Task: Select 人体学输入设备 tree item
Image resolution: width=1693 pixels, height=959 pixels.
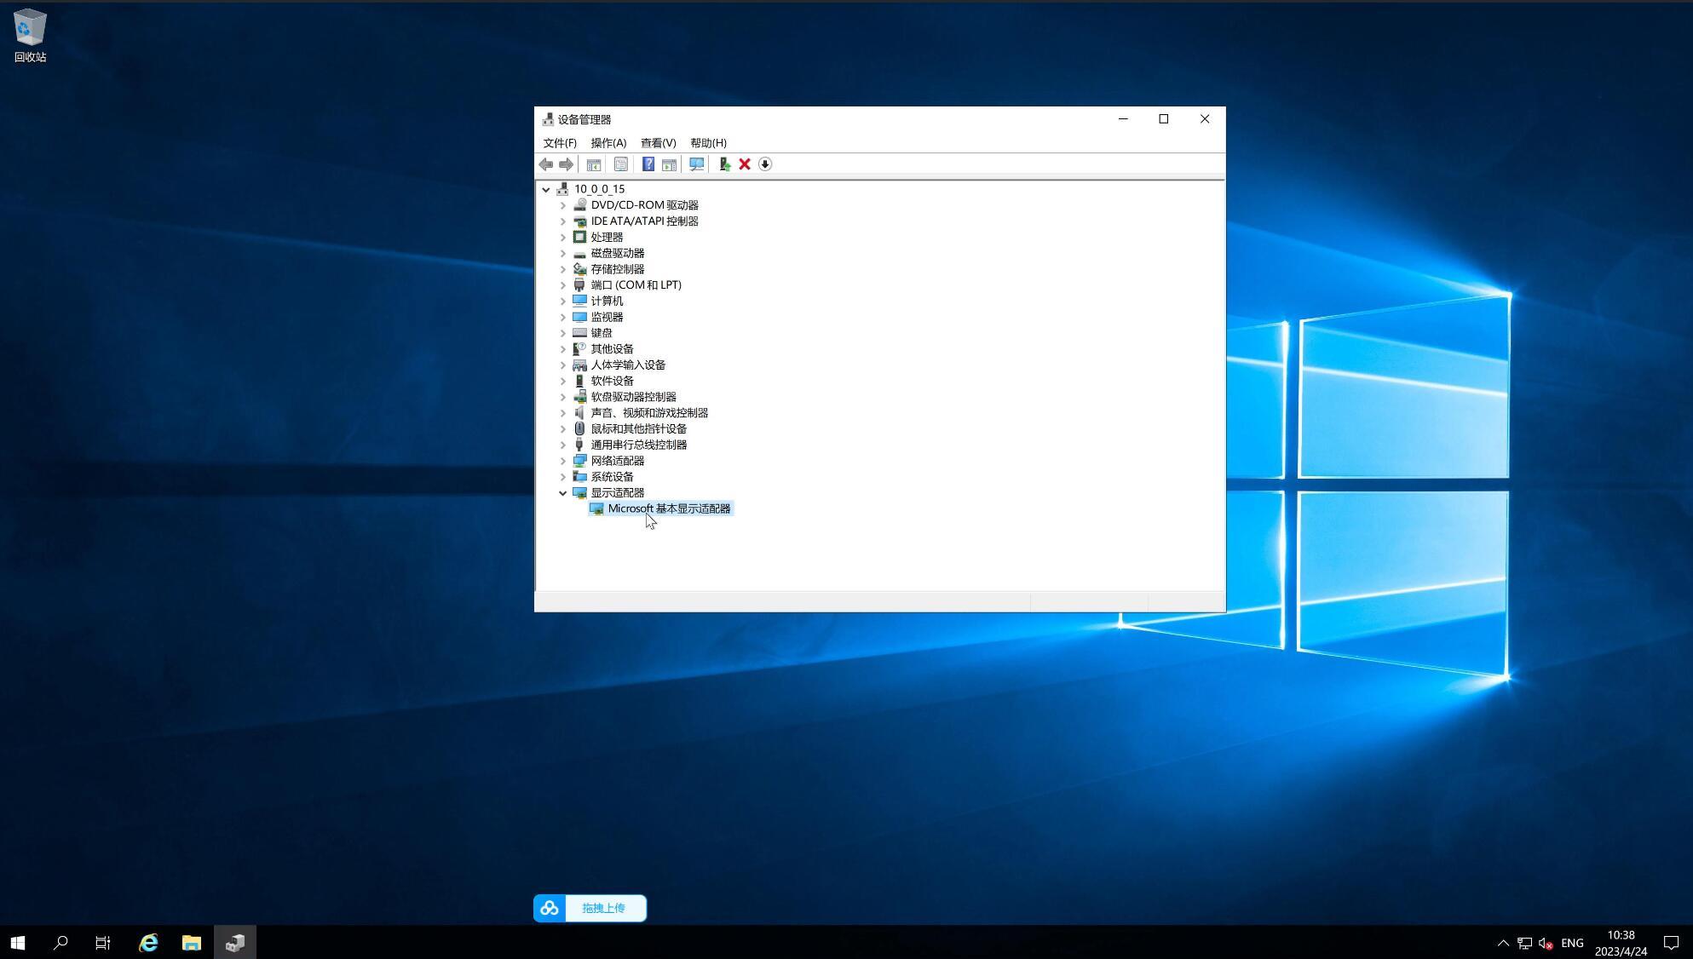Action: point(628,365)
